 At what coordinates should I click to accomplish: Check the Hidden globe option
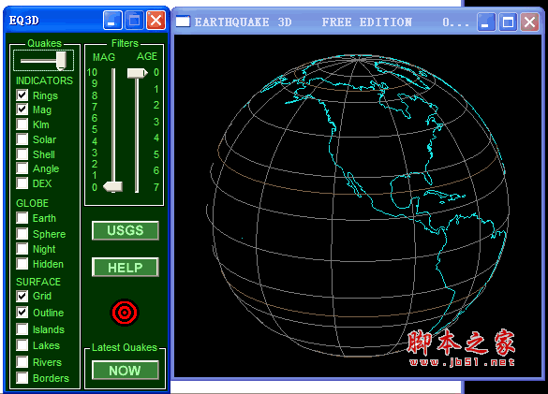(x=22, y=264)
